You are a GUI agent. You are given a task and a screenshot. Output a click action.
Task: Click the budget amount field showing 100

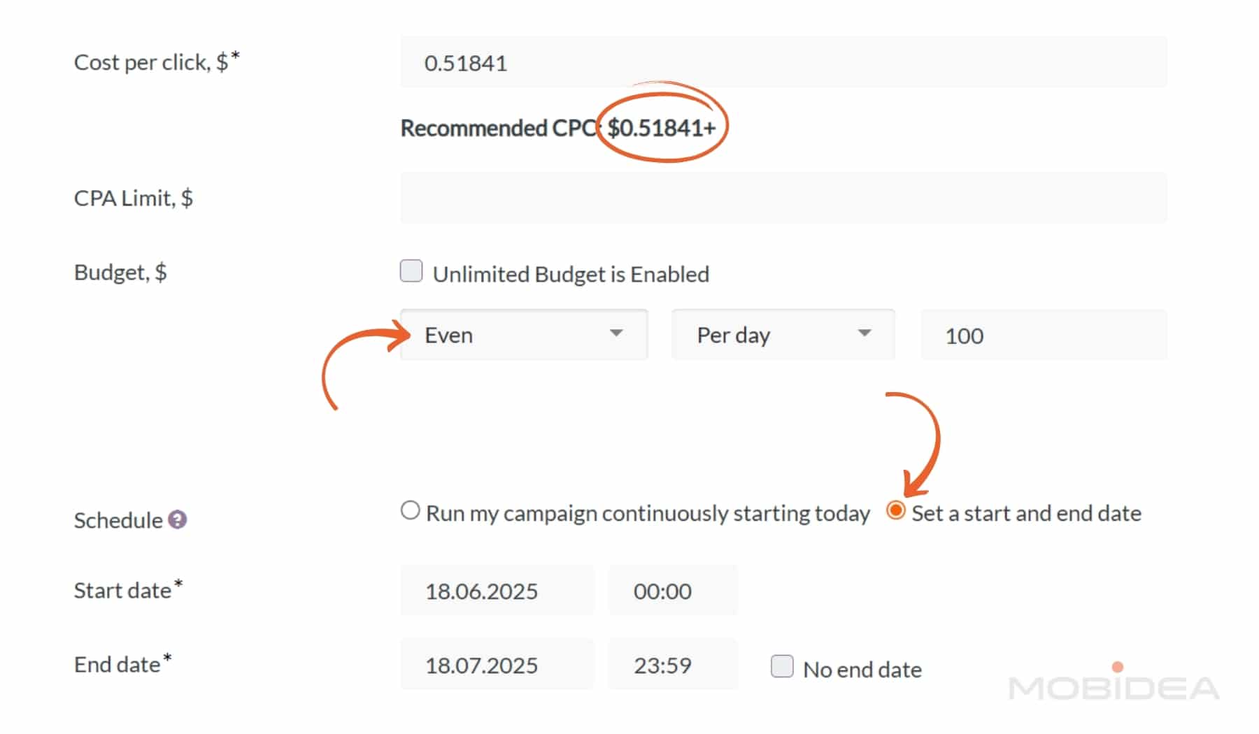point(1044,336)
